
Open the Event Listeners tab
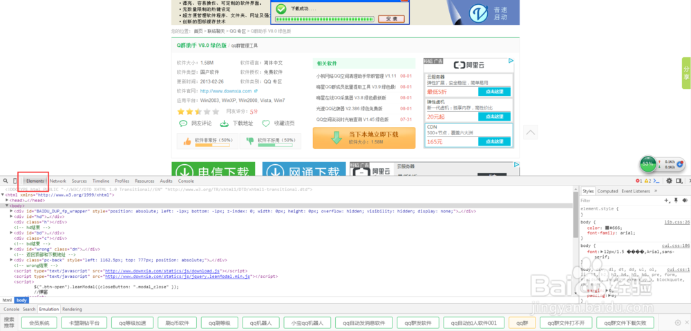tap(636, 191)
